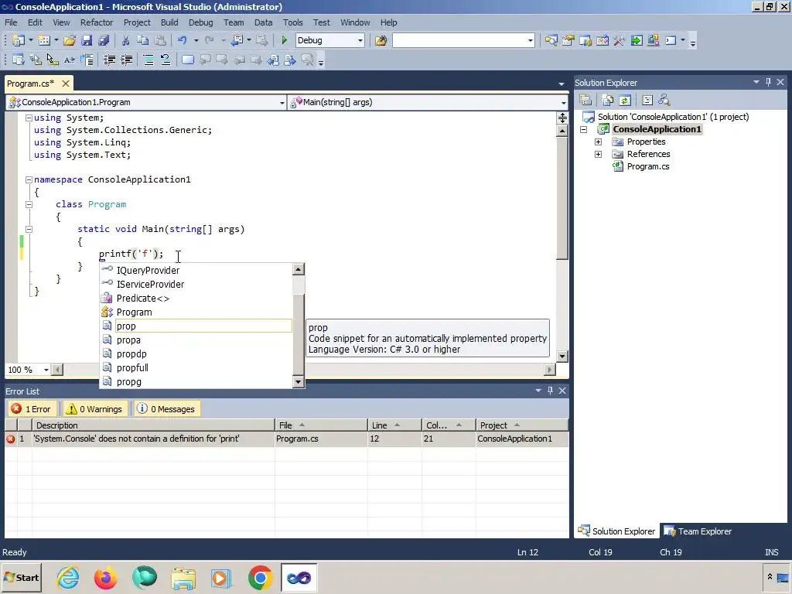
Task: Pin the Solution Explorer panel
Action: 768,82
